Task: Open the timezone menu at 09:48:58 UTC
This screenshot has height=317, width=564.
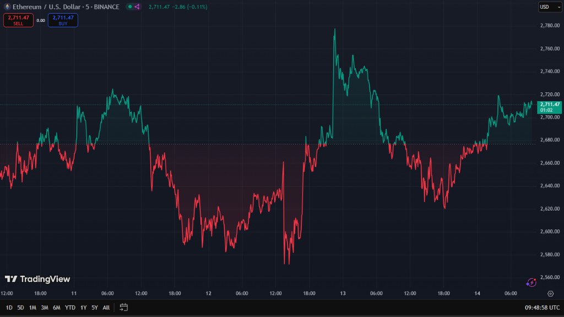Action: click(x=542, y=307)
